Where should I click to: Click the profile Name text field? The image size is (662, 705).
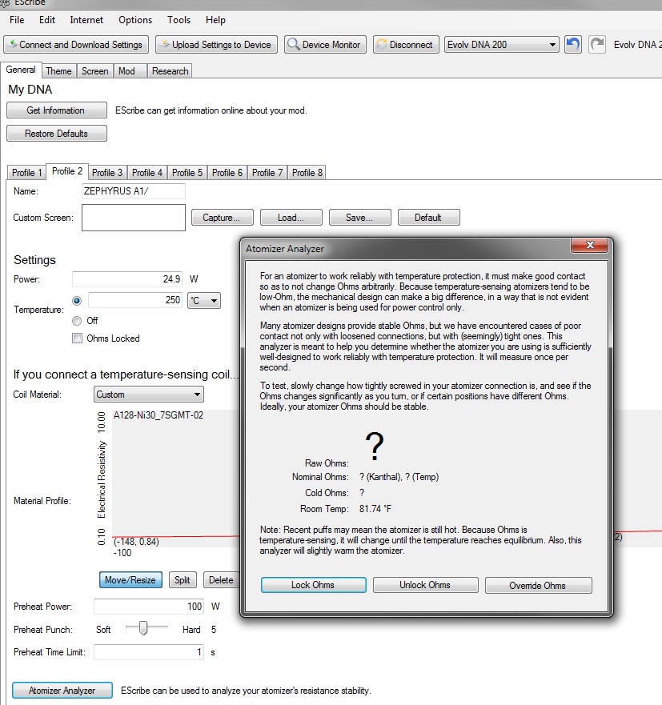click(133, 192)
